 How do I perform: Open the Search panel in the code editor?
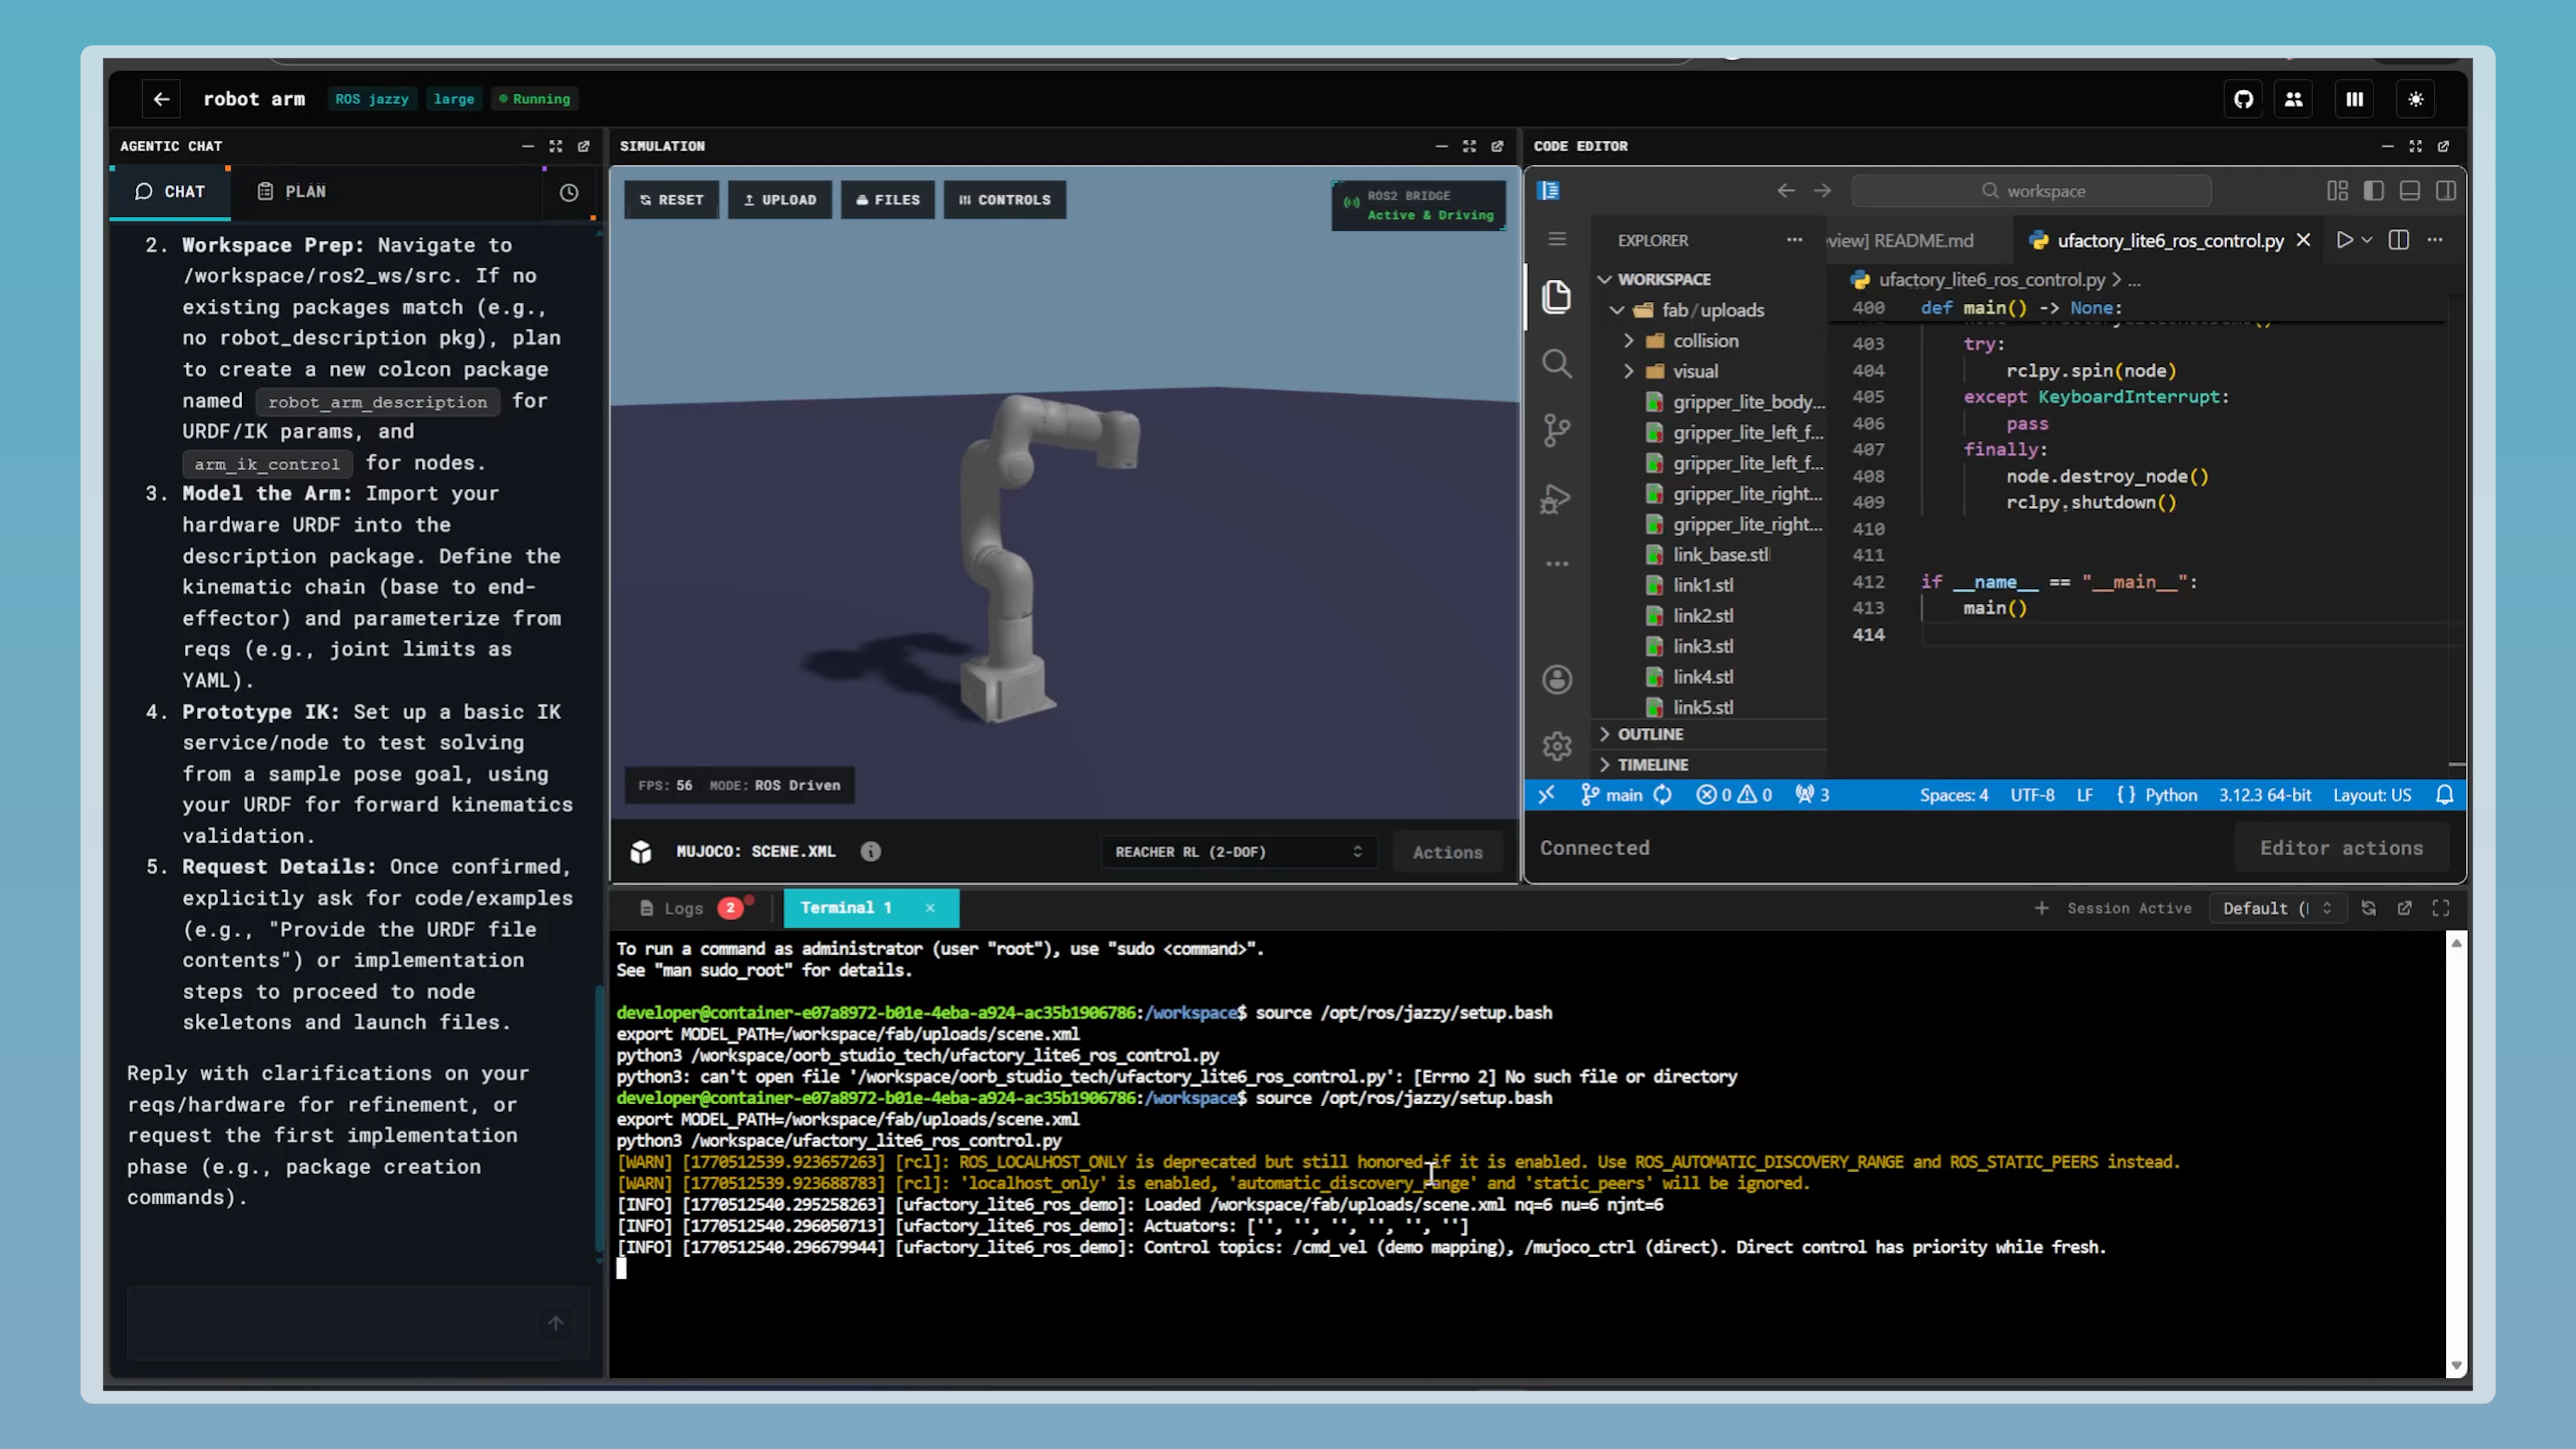tap(1557, 363)
